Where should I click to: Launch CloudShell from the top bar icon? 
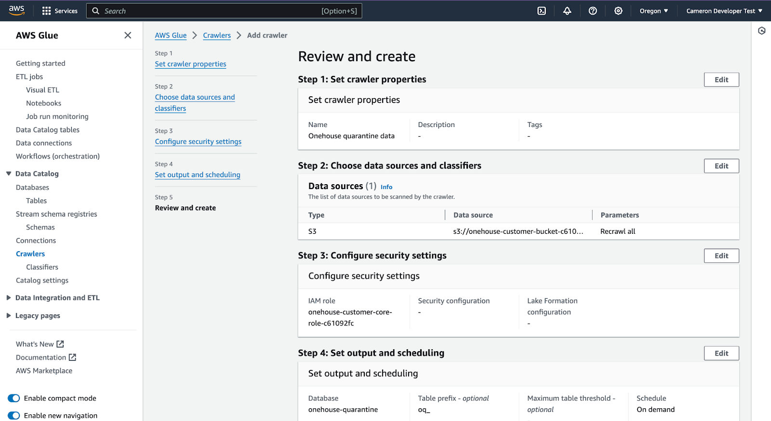coord(542,11)
